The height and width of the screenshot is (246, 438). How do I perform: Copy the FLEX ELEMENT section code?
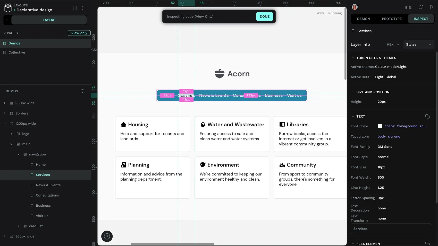pos(427,243)
